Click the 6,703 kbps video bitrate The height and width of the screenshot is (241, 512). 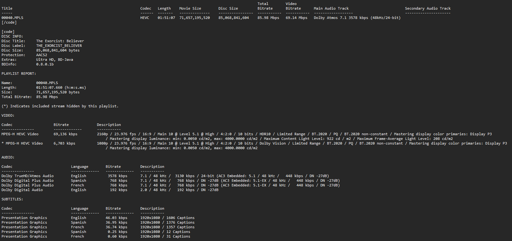[64, 143]
